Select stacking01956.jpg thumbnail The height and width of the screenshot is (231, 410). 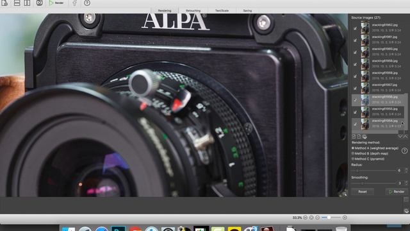point(365,100)
